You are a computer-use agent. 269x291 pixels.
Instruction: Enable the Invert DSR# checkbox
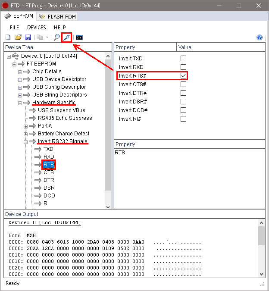(x=183, y=101)
